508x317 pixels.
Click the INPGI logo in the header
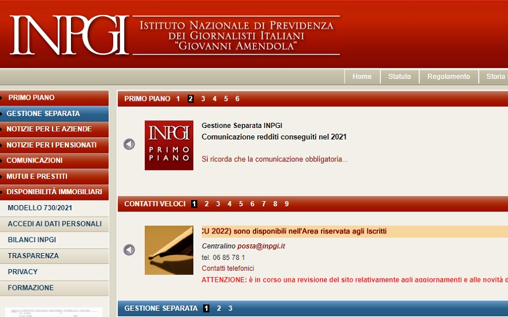69,35
